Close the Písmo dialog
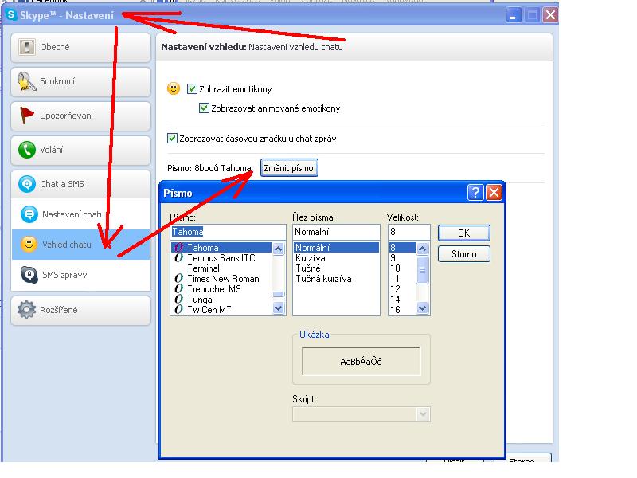Image resolution: width=637 pixels, height=478 pixels. pos(494,192)
